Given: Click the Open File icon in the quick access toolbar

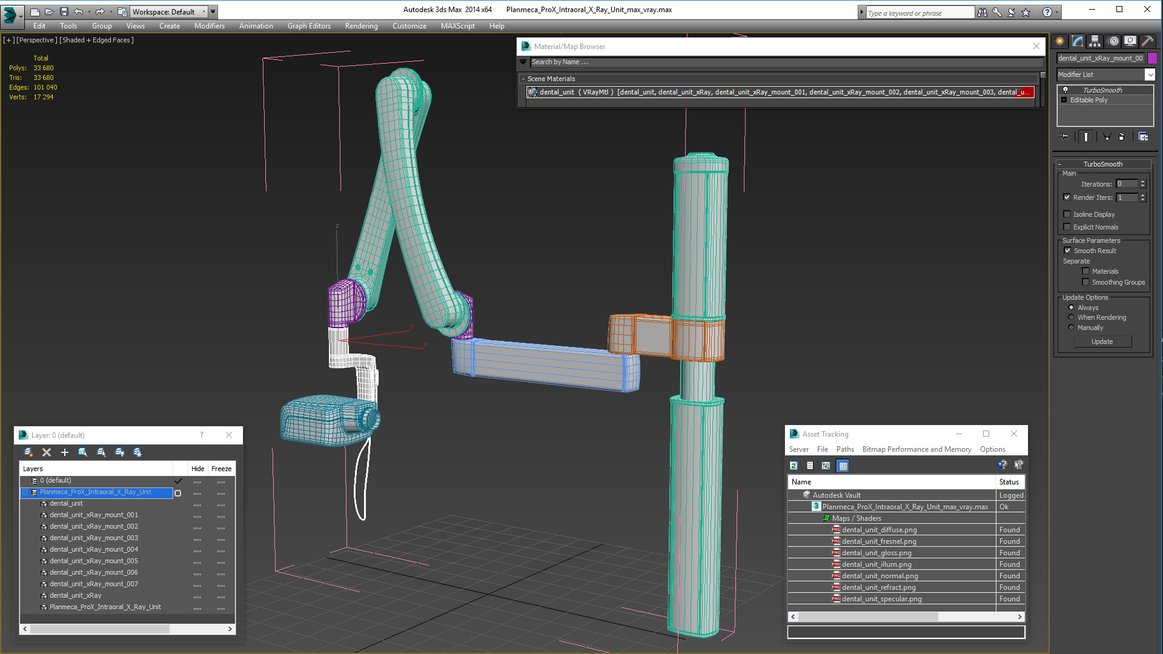Looking at the screenshot, I should pos(49,12).
